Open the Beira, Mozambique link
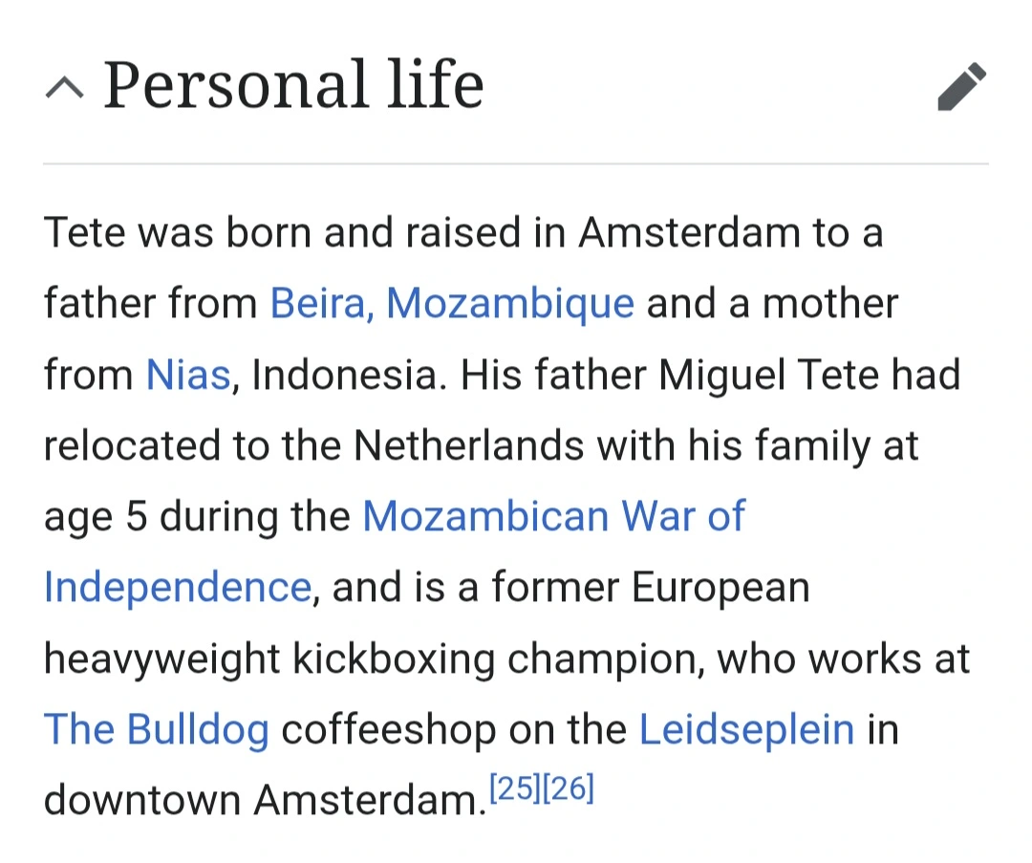 tap(452, 304)
